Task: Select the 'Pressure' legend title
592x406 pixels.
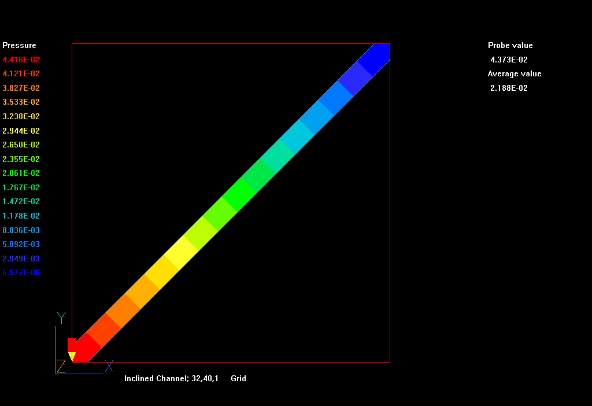Action: pyautogui.click(x=19, y=45)
